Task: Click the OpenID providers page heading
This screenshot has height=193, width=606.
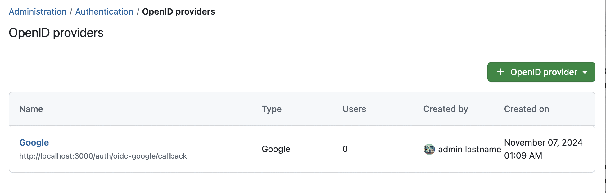Action: pos(57,33)
